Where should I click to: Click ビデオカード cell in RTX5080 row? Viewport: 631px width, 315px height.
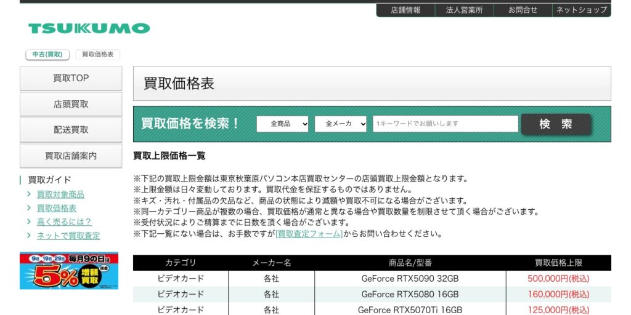(181, 294)
